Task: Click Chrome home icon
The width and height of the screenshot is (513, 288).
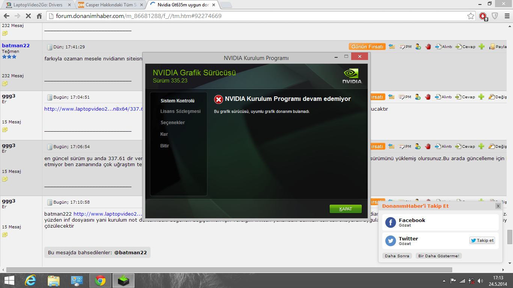Action: (x=39, y=16)
